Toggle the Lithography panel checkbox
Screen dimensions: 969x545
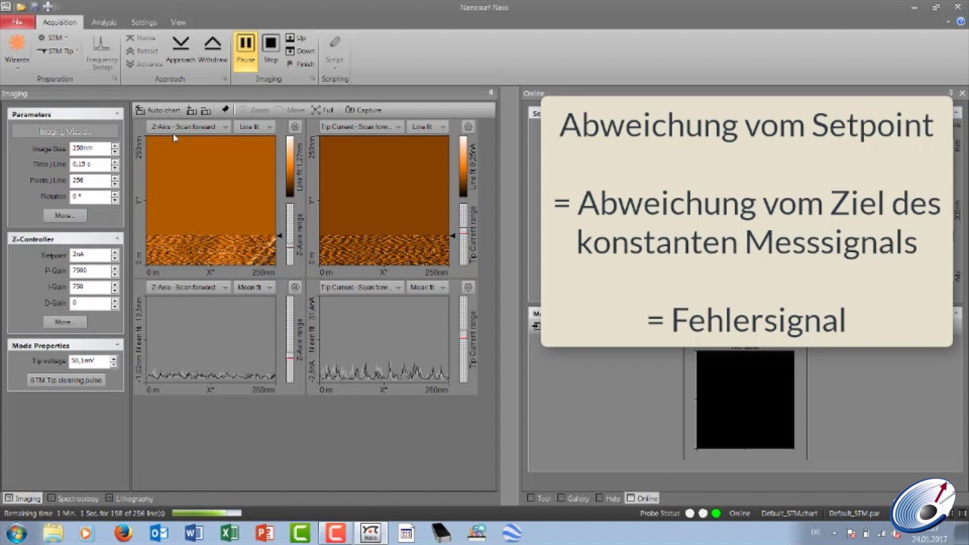tap(109, 498)
